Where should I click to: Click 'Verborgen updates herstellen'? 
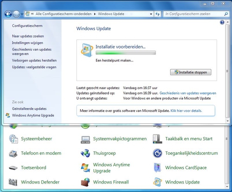(34, 60)
